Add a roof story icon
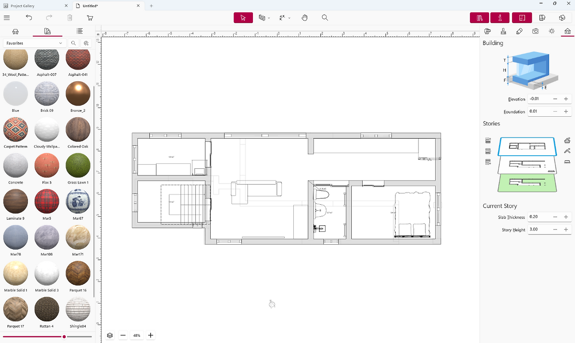575x343 pixels. [x=567, y=151]
